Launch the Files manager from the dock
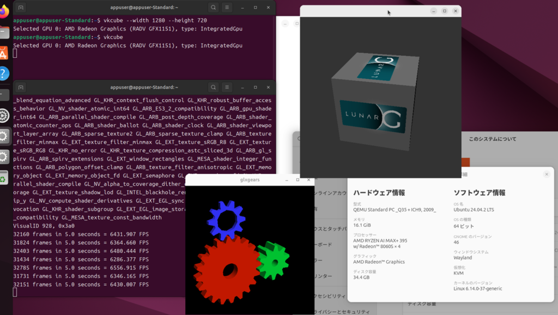 4,33
